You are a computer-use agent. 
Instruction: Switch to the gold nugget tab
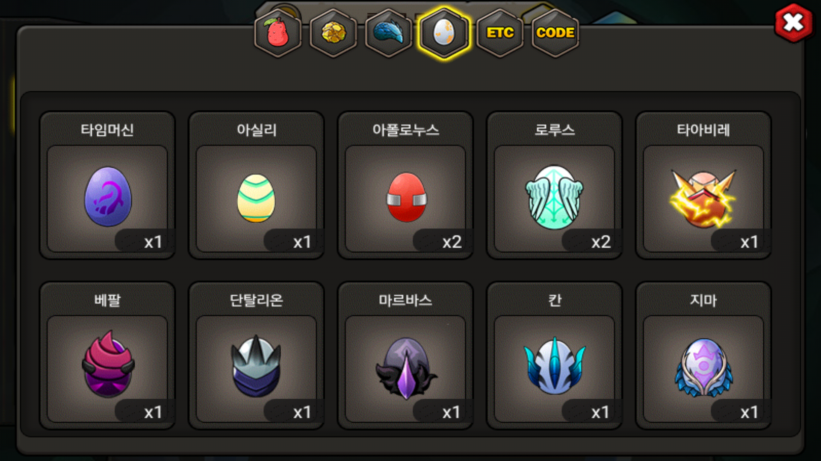click(x=334, y=33)
